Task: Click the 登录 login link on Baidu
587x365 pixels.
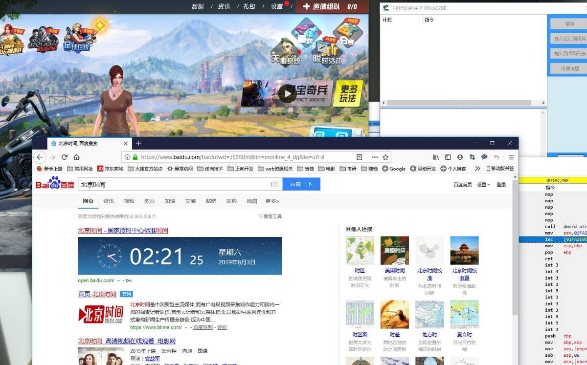Action: coord(501,185)
